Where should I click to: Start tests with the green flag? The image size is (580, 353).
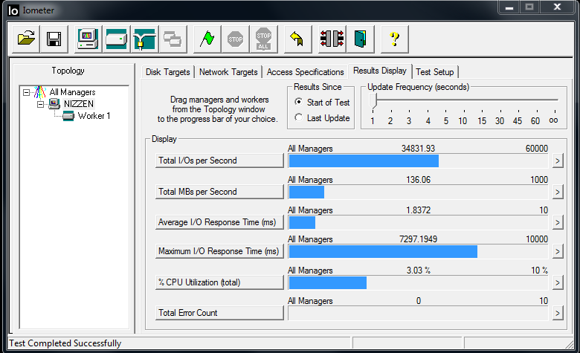tap(207, 39)
